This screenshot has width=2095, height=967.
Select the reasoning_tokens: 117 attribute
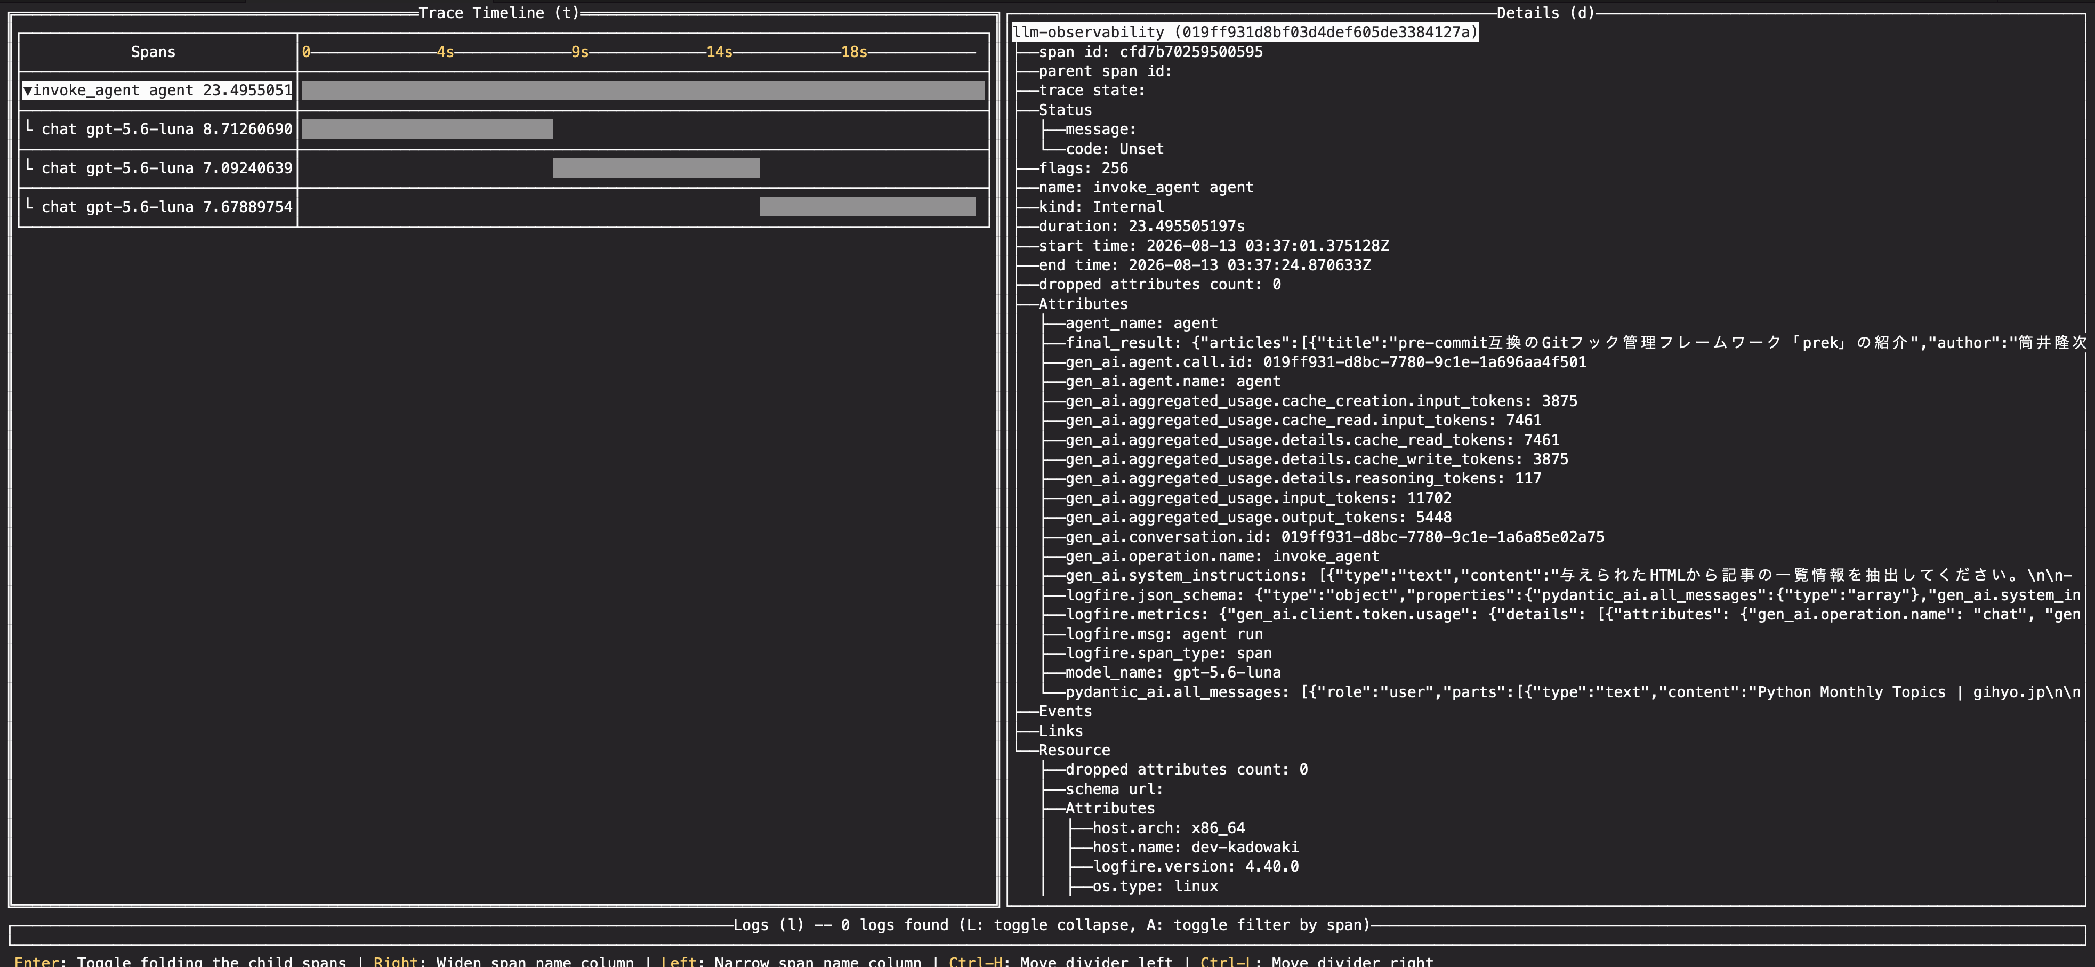[x=1303, y=479]
